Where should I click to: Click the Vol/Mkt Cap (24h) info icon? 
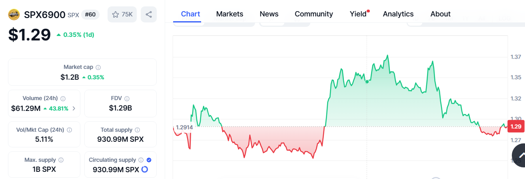pyautogui.click(x=69, y=130)
